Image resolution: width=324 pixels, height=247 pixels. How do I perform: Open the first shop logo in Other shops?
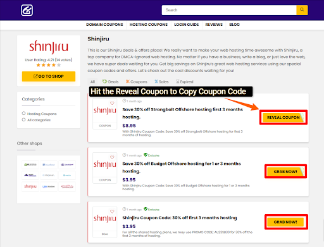tap(30, 165)
